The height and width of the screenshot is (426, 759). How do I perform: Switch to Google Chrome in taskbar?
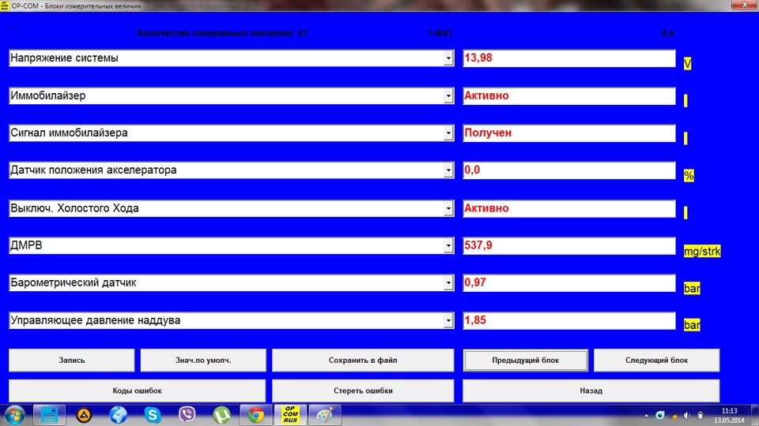(256, 415)
